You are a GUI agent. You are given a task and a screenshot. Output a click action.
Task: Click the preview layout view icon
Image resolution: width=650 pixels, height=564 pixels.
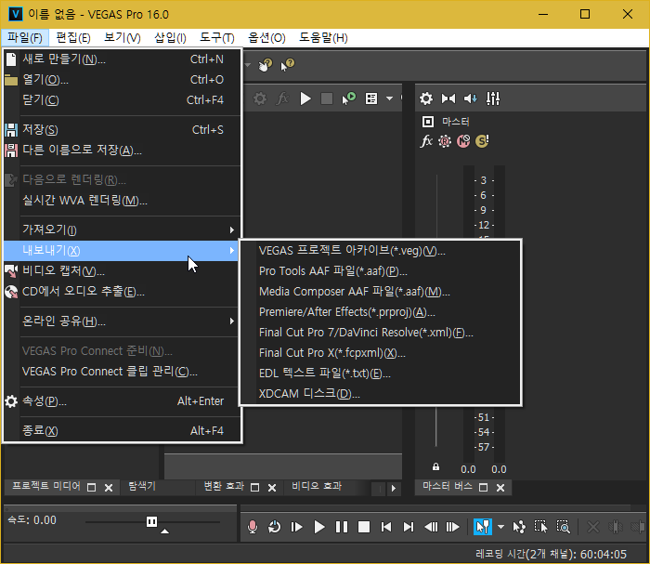371,98
